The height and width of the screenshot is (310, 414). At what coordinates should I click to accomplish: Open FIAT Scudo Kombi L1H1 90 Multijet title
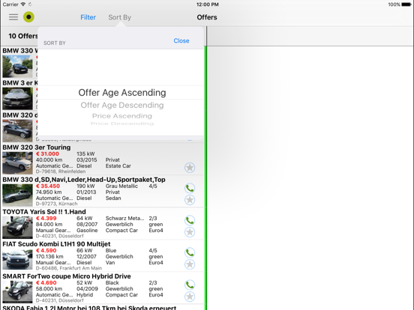click(56, 244)
